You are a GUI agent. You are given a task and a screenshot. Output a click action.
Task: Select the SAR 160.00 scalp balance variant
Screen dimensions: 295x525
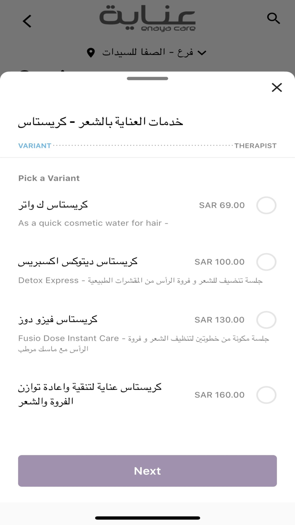[266, 395]
